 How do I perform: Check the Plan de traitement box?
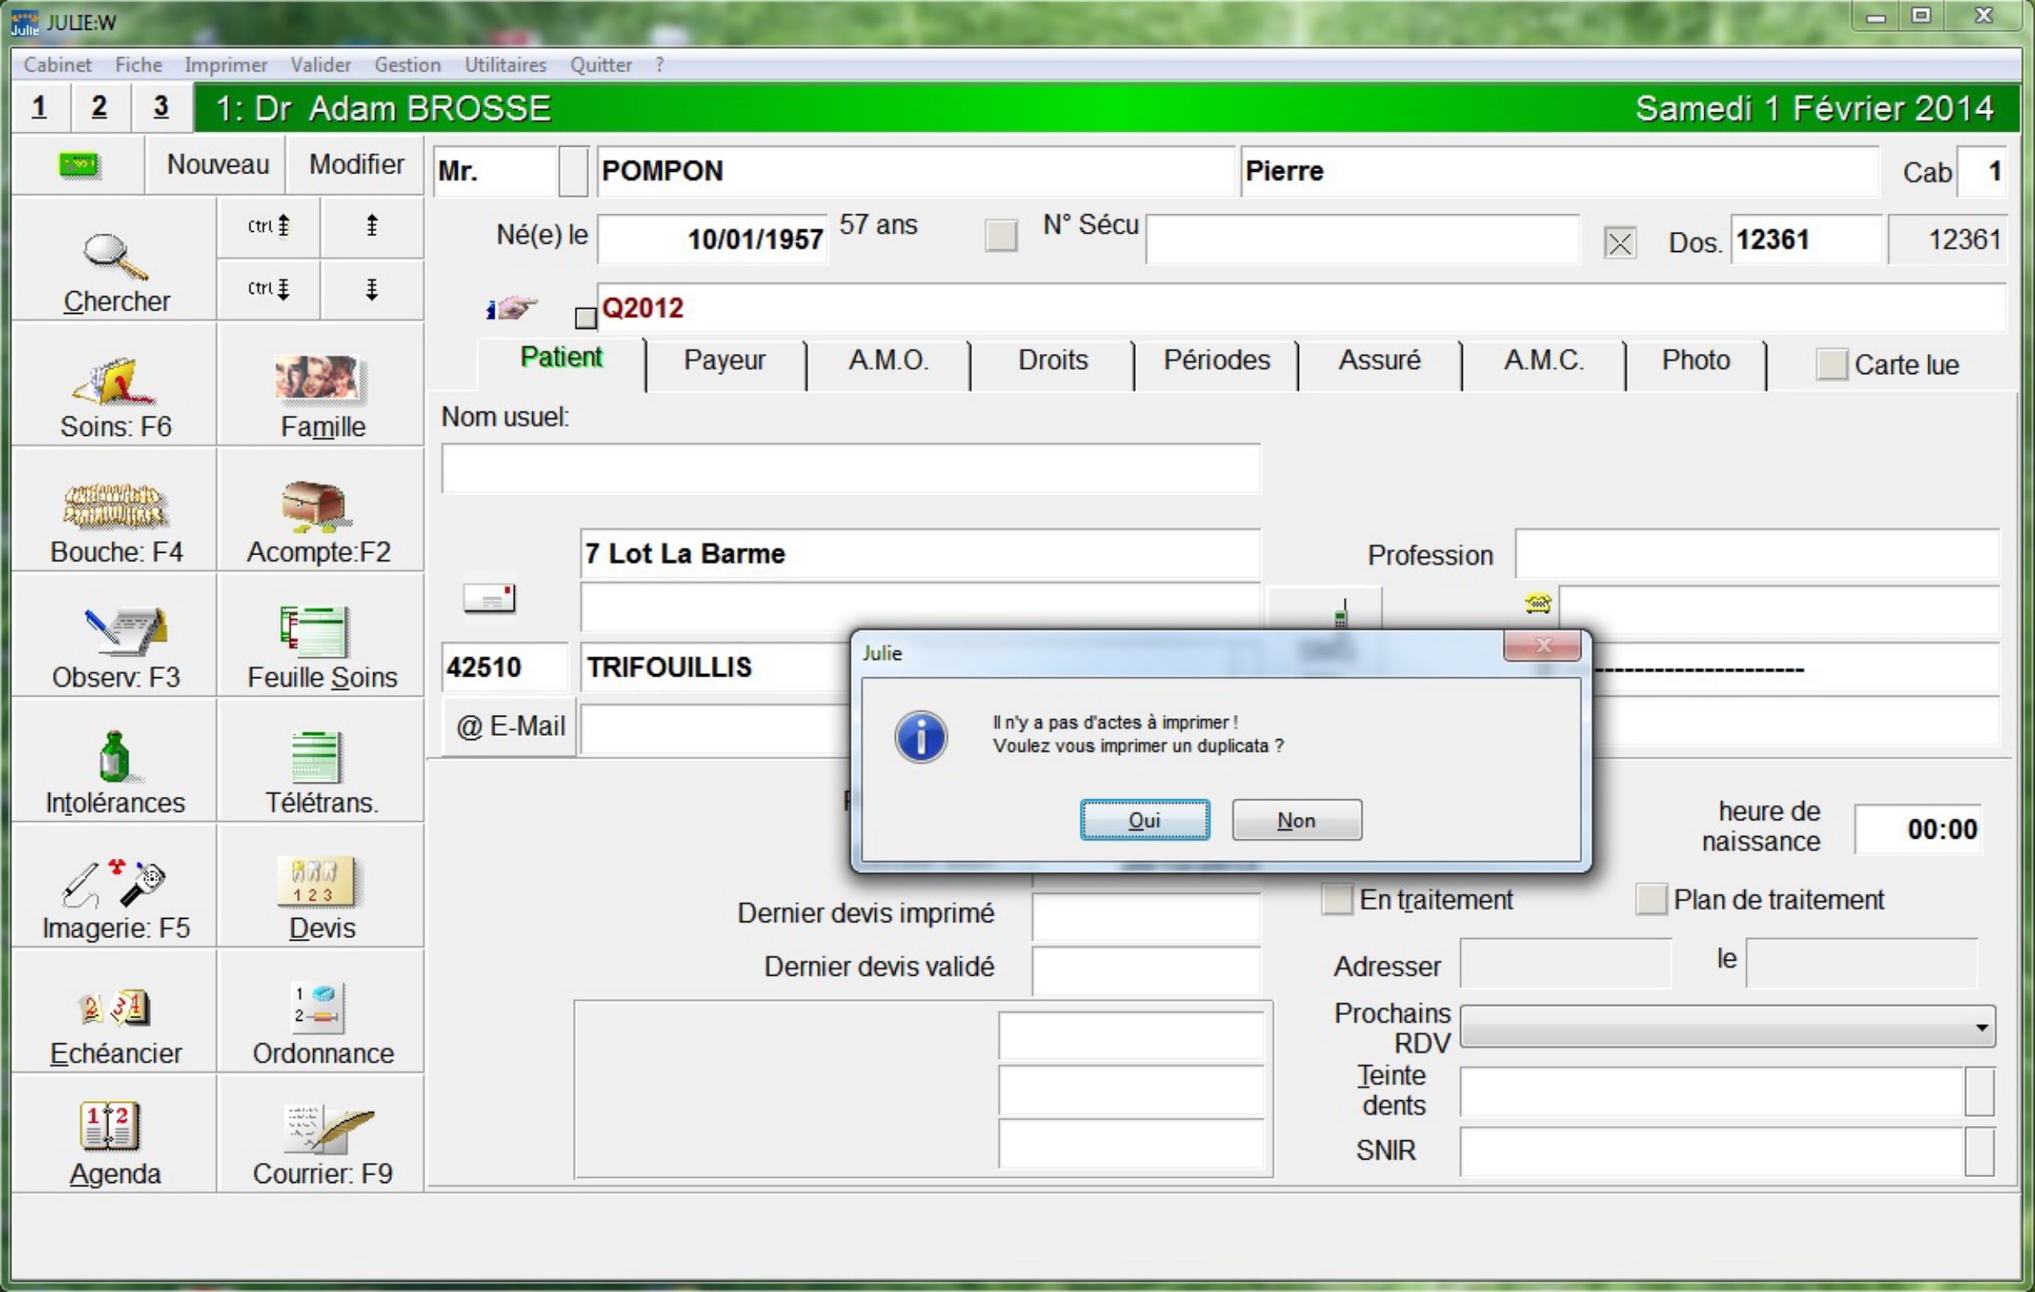(1650, 899)
